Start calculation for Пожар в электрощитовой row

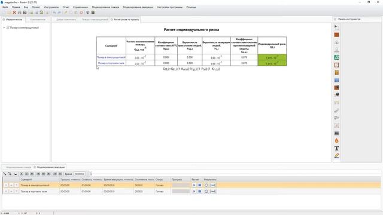point(194,185)
